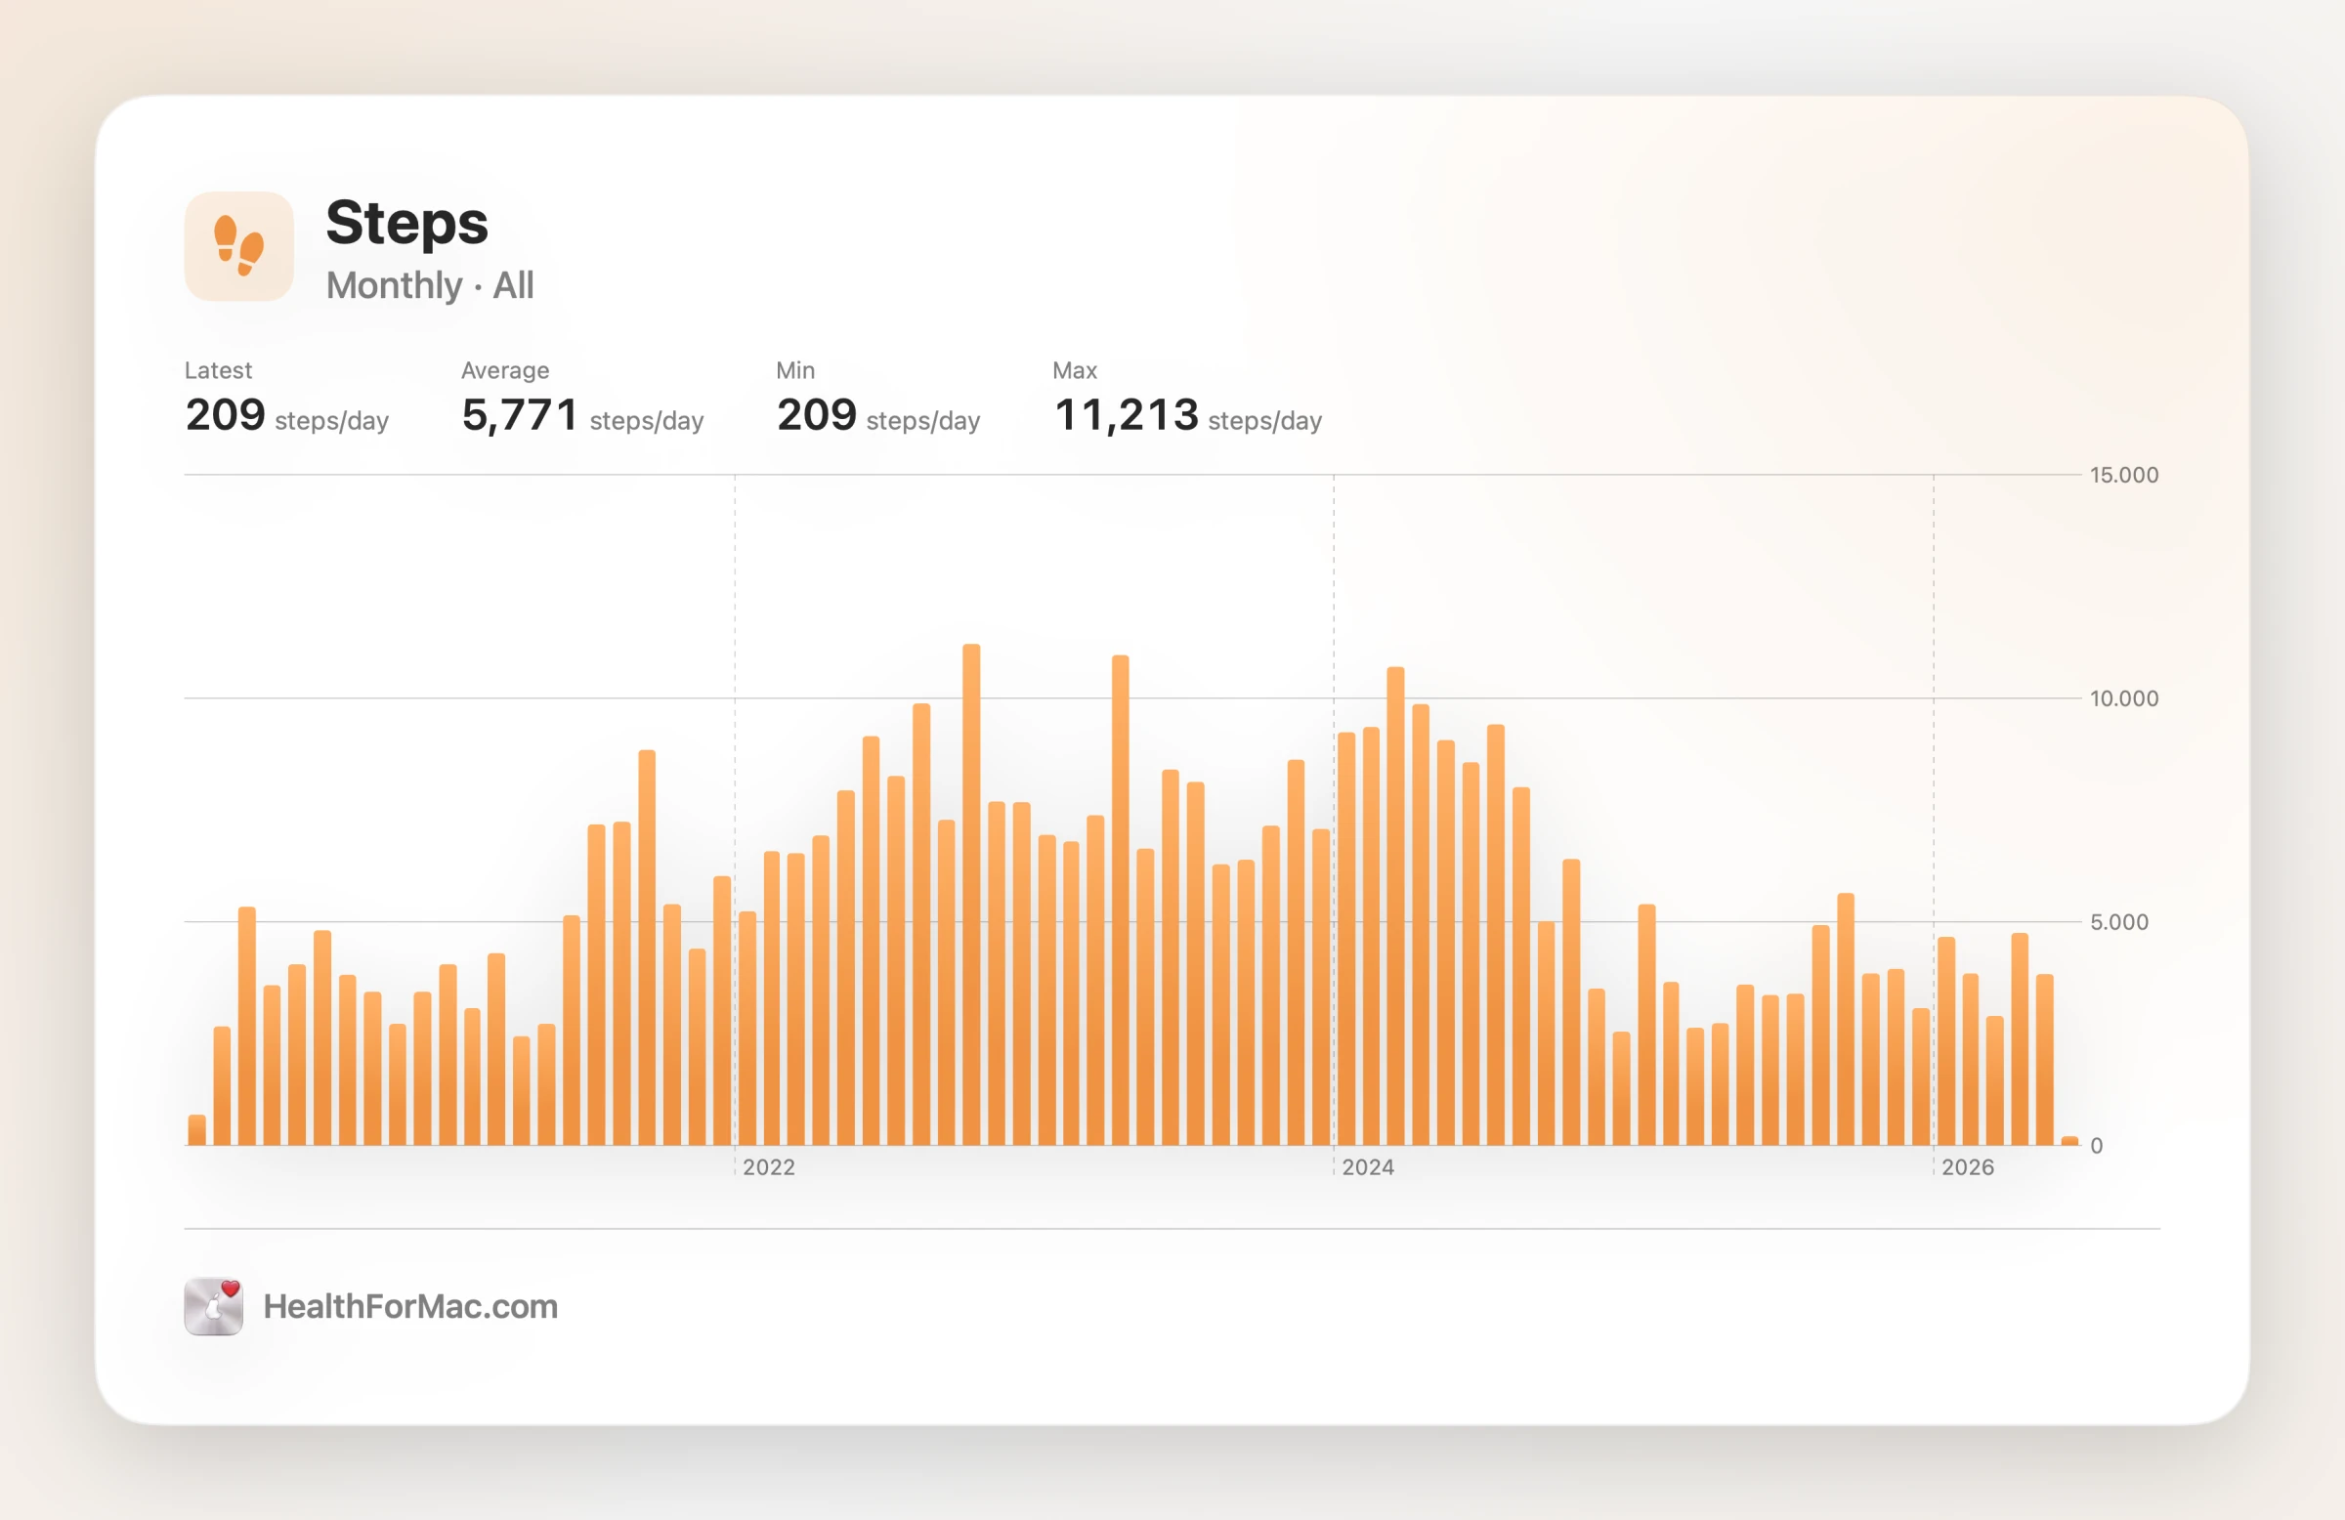Screen dimensions: 2345x1520
Task: Click the 0 y-axis label
Action: [2097, 1146]
